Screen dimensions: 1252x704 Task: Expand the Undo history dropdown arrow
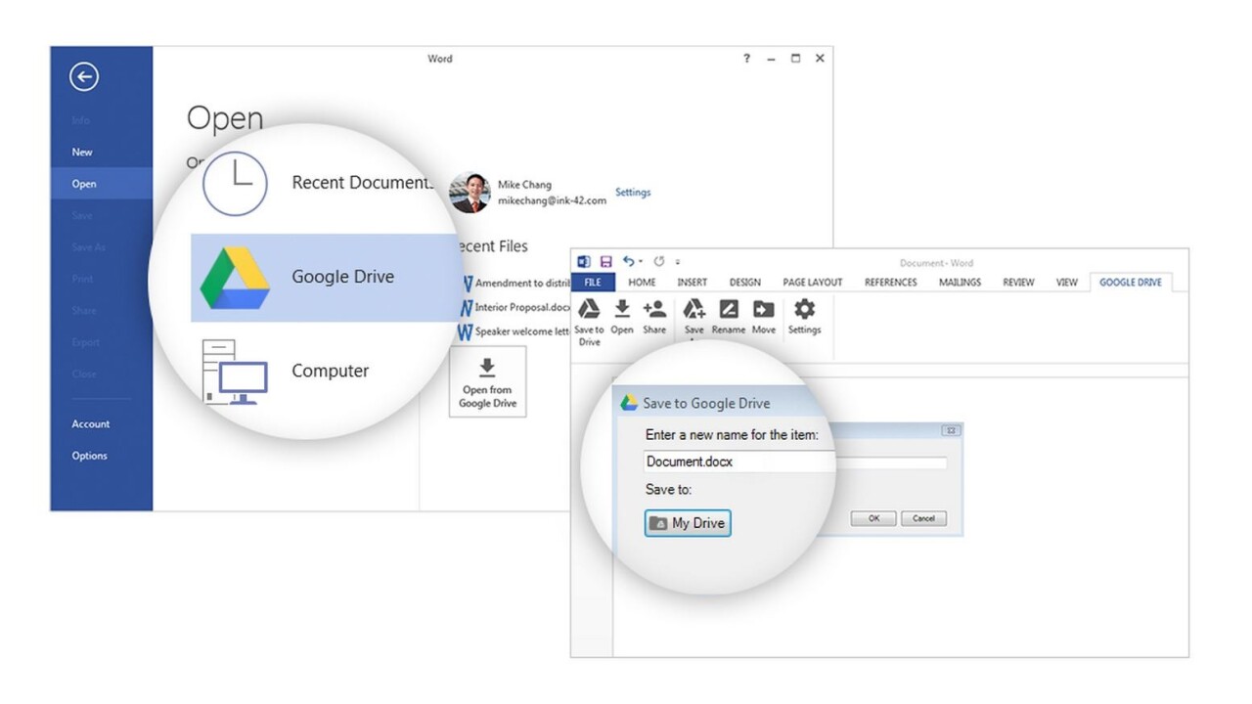[641, 262]
